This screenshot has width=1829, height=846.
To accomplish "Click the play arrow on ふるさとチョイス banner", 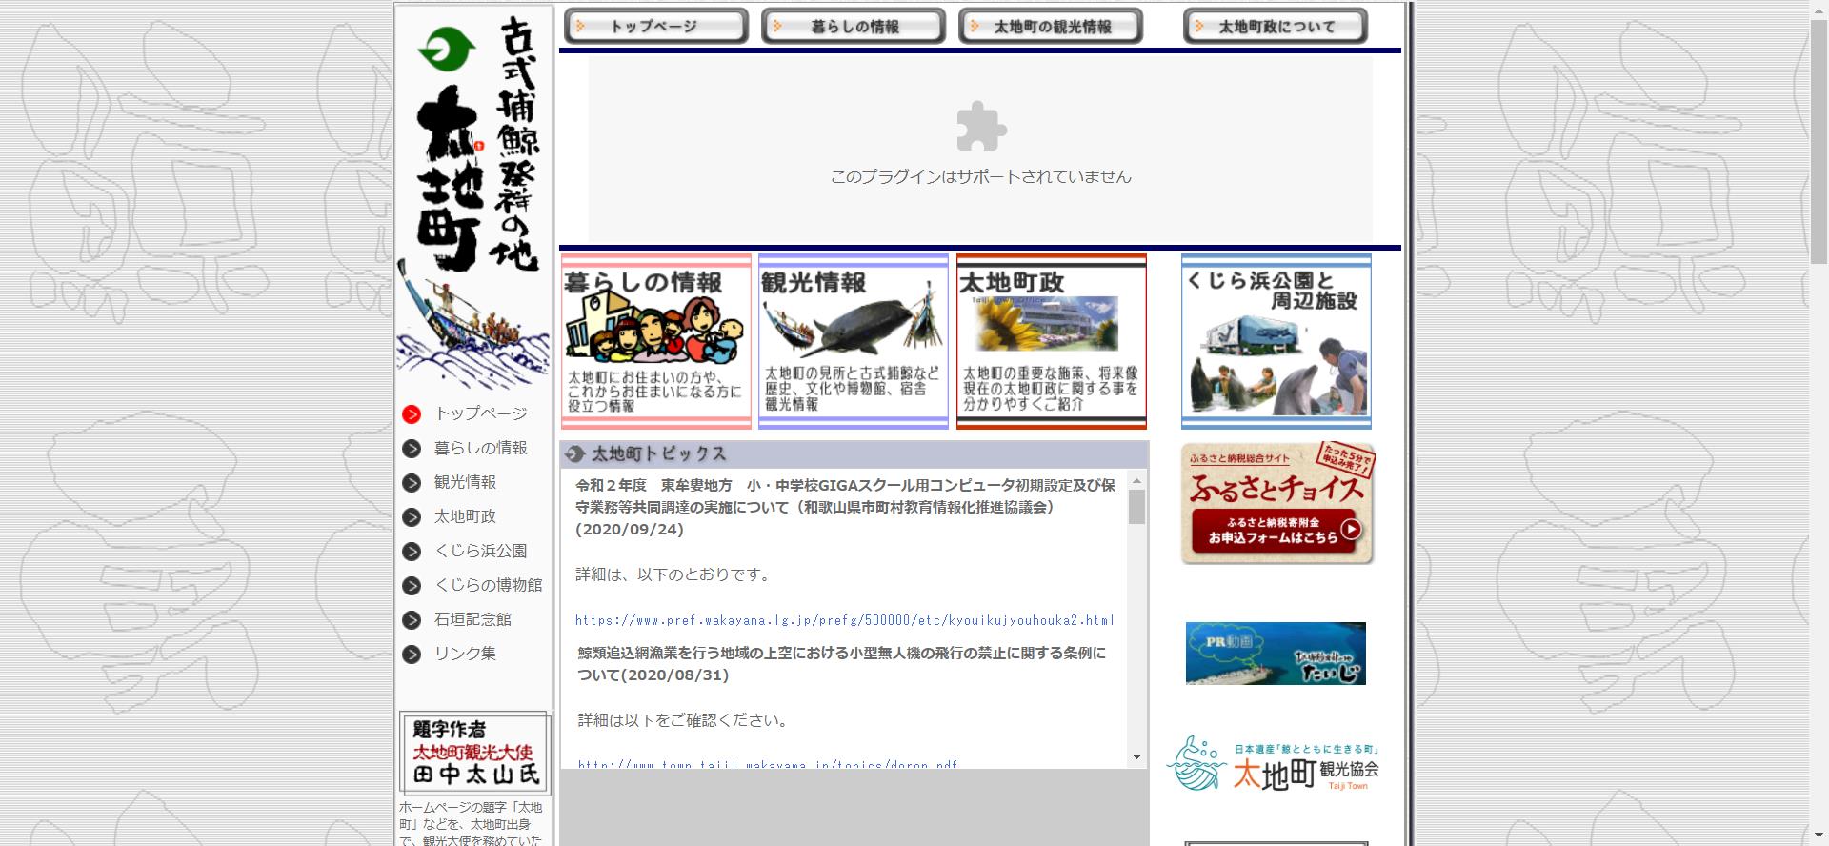I will pyautogui.click(x=1350, y=530).
